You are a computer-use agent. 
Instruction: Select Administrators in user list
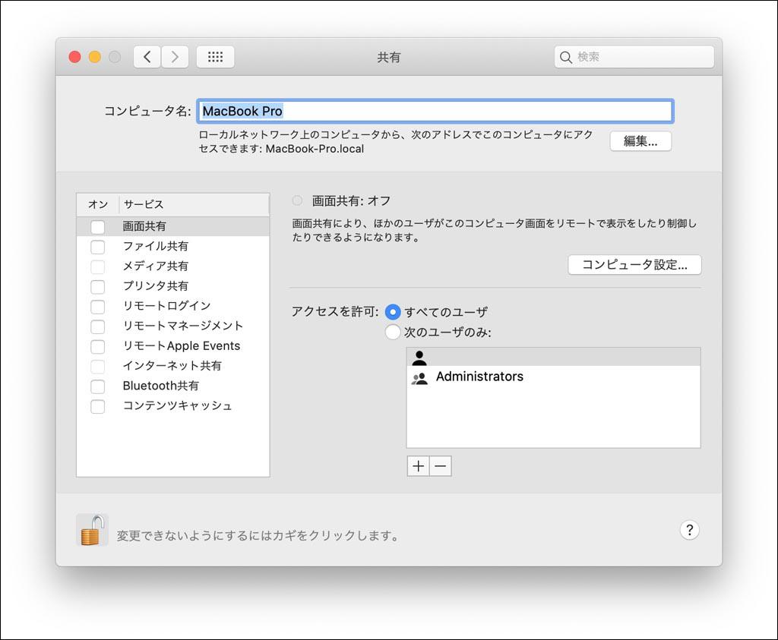(553, 377)
